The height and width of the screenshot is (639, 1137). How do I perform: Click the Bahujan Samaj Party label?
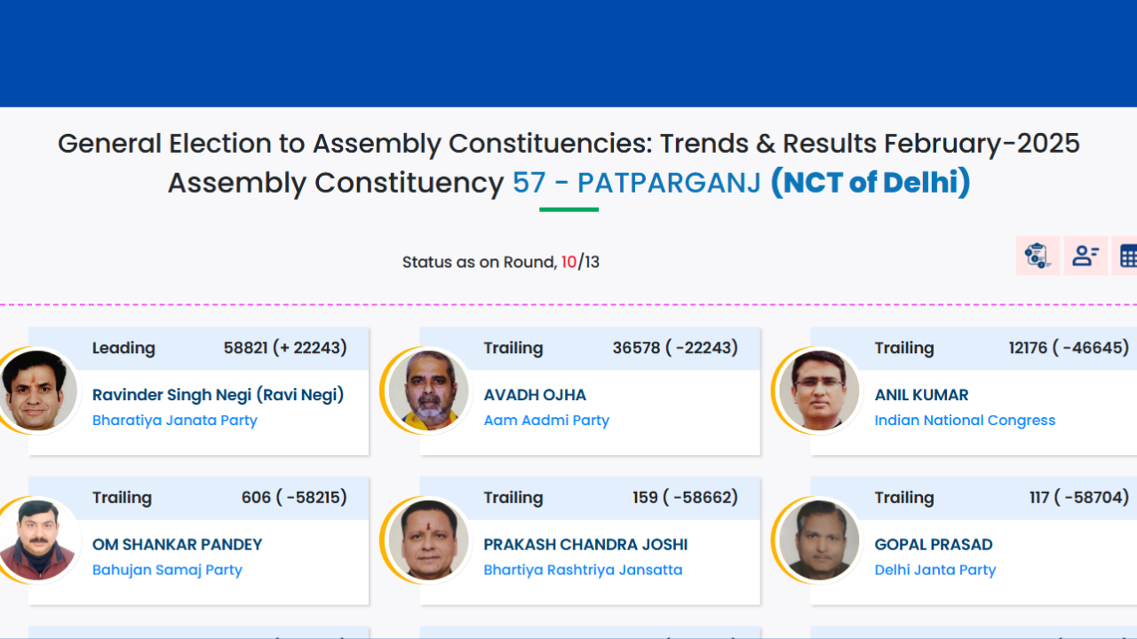(x=167, y=571)
